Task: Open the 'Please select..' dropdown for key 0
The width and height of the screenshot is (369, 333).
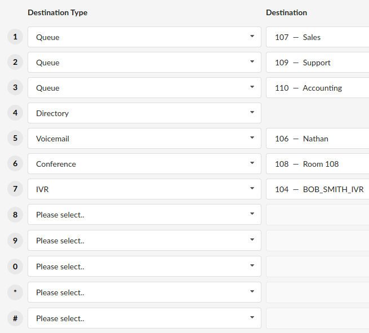Action: coord(144,267)
